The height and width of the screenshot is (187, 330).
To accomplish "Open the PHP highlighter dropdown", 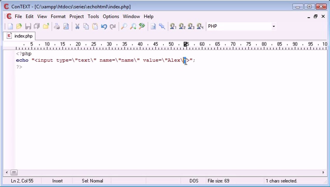I will (273, 26).
